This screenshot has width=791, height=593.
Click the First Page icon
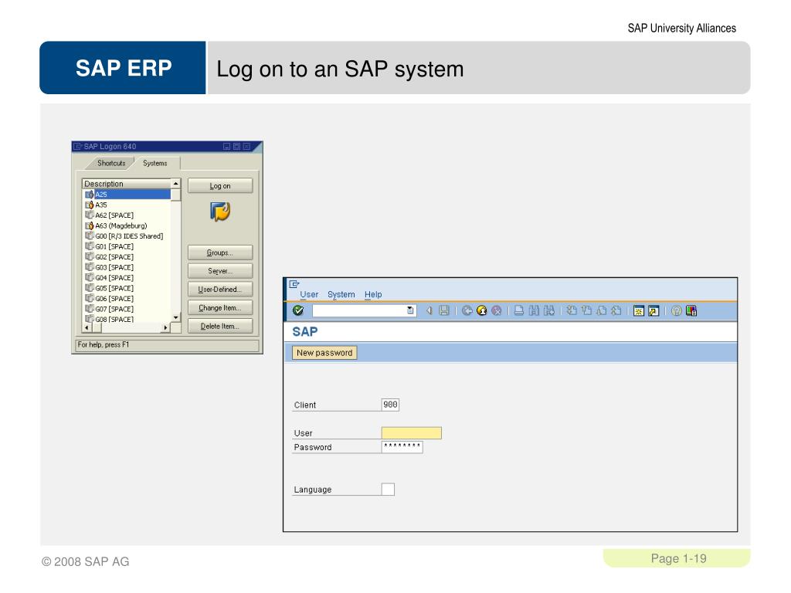[x=572, y=310]
